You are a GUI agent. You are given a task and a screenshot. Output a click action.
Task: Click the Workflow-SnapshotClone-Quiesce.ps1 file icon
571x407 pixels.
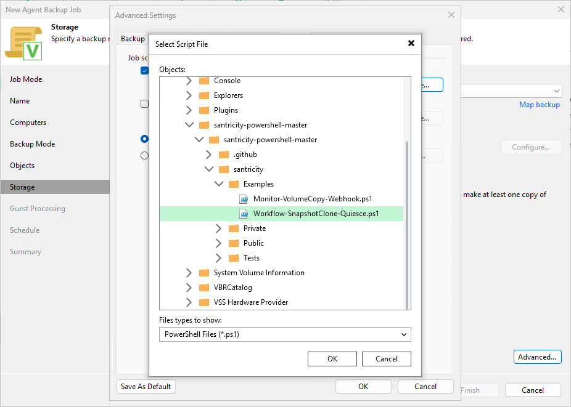pos(244,214)
